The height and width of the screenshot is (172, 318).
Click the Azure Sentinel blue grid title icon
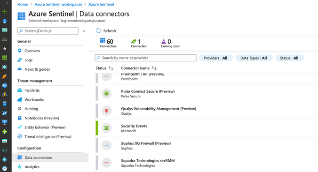tap(22, 16)
